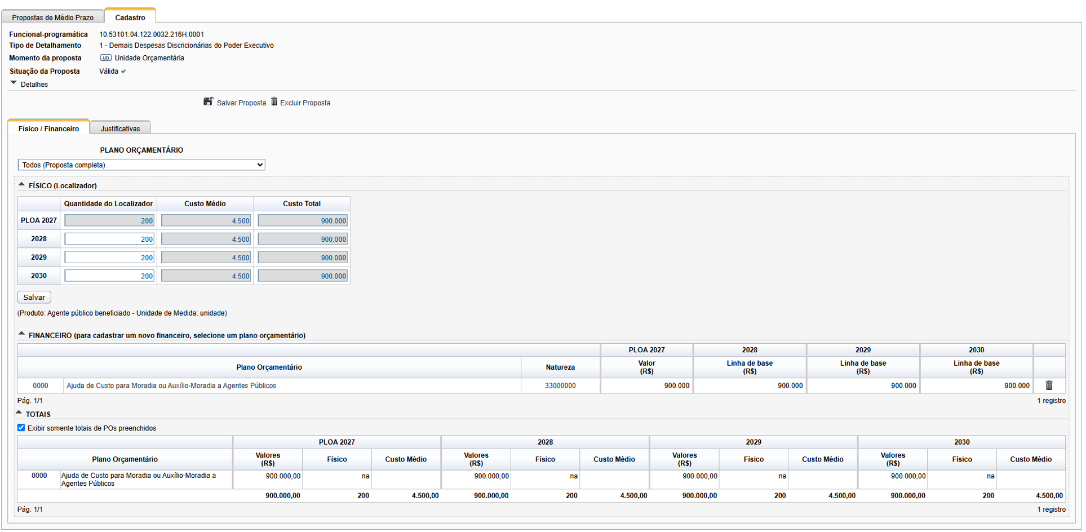Click the 2030 Linha de base 900.000 cell
The height and width of the screenshot is (532, 1086).
point(976,386)
